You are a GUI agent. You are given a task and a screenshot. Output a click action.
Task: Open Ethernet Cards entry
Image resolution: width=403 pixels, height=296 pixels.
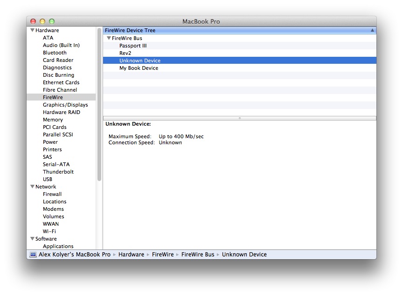(61, 82)
